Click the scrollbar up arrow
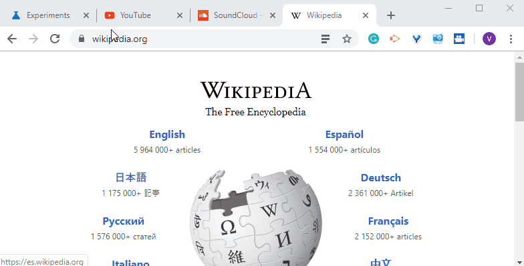Image resolution: width=524 pixels, height=266 pixels. pyautogui.click(x=519, y=57)
